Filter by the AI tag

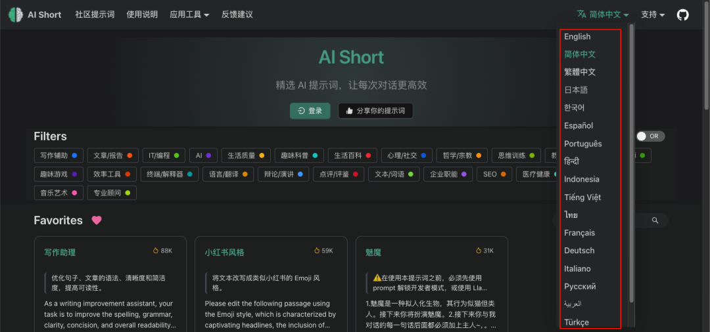(203, 156)
